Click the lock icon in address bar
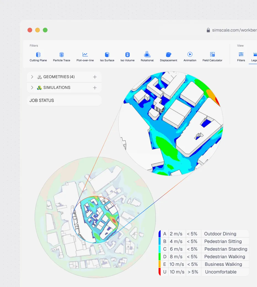The width and height of the screenshot is (257, 287). point(208,30)
